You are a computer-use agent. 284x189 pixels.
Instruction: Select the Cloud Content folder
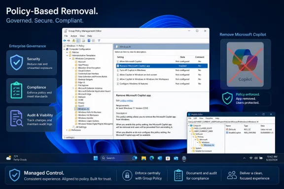(83, 71)
